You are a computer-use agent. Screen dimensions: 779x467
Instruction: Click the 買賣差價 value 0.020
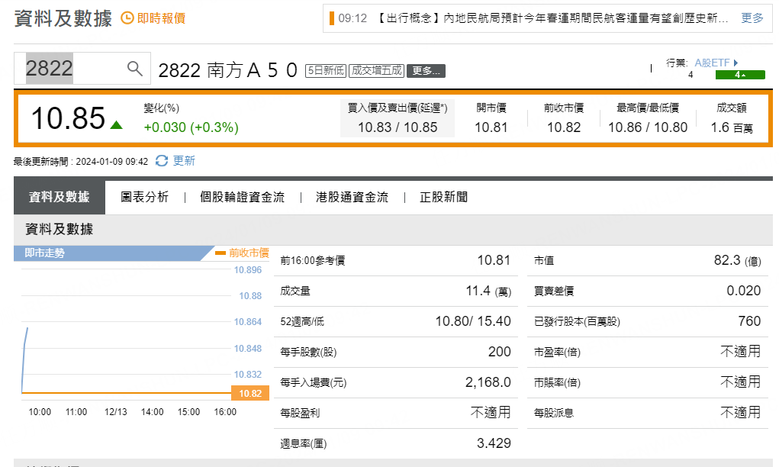743,291
